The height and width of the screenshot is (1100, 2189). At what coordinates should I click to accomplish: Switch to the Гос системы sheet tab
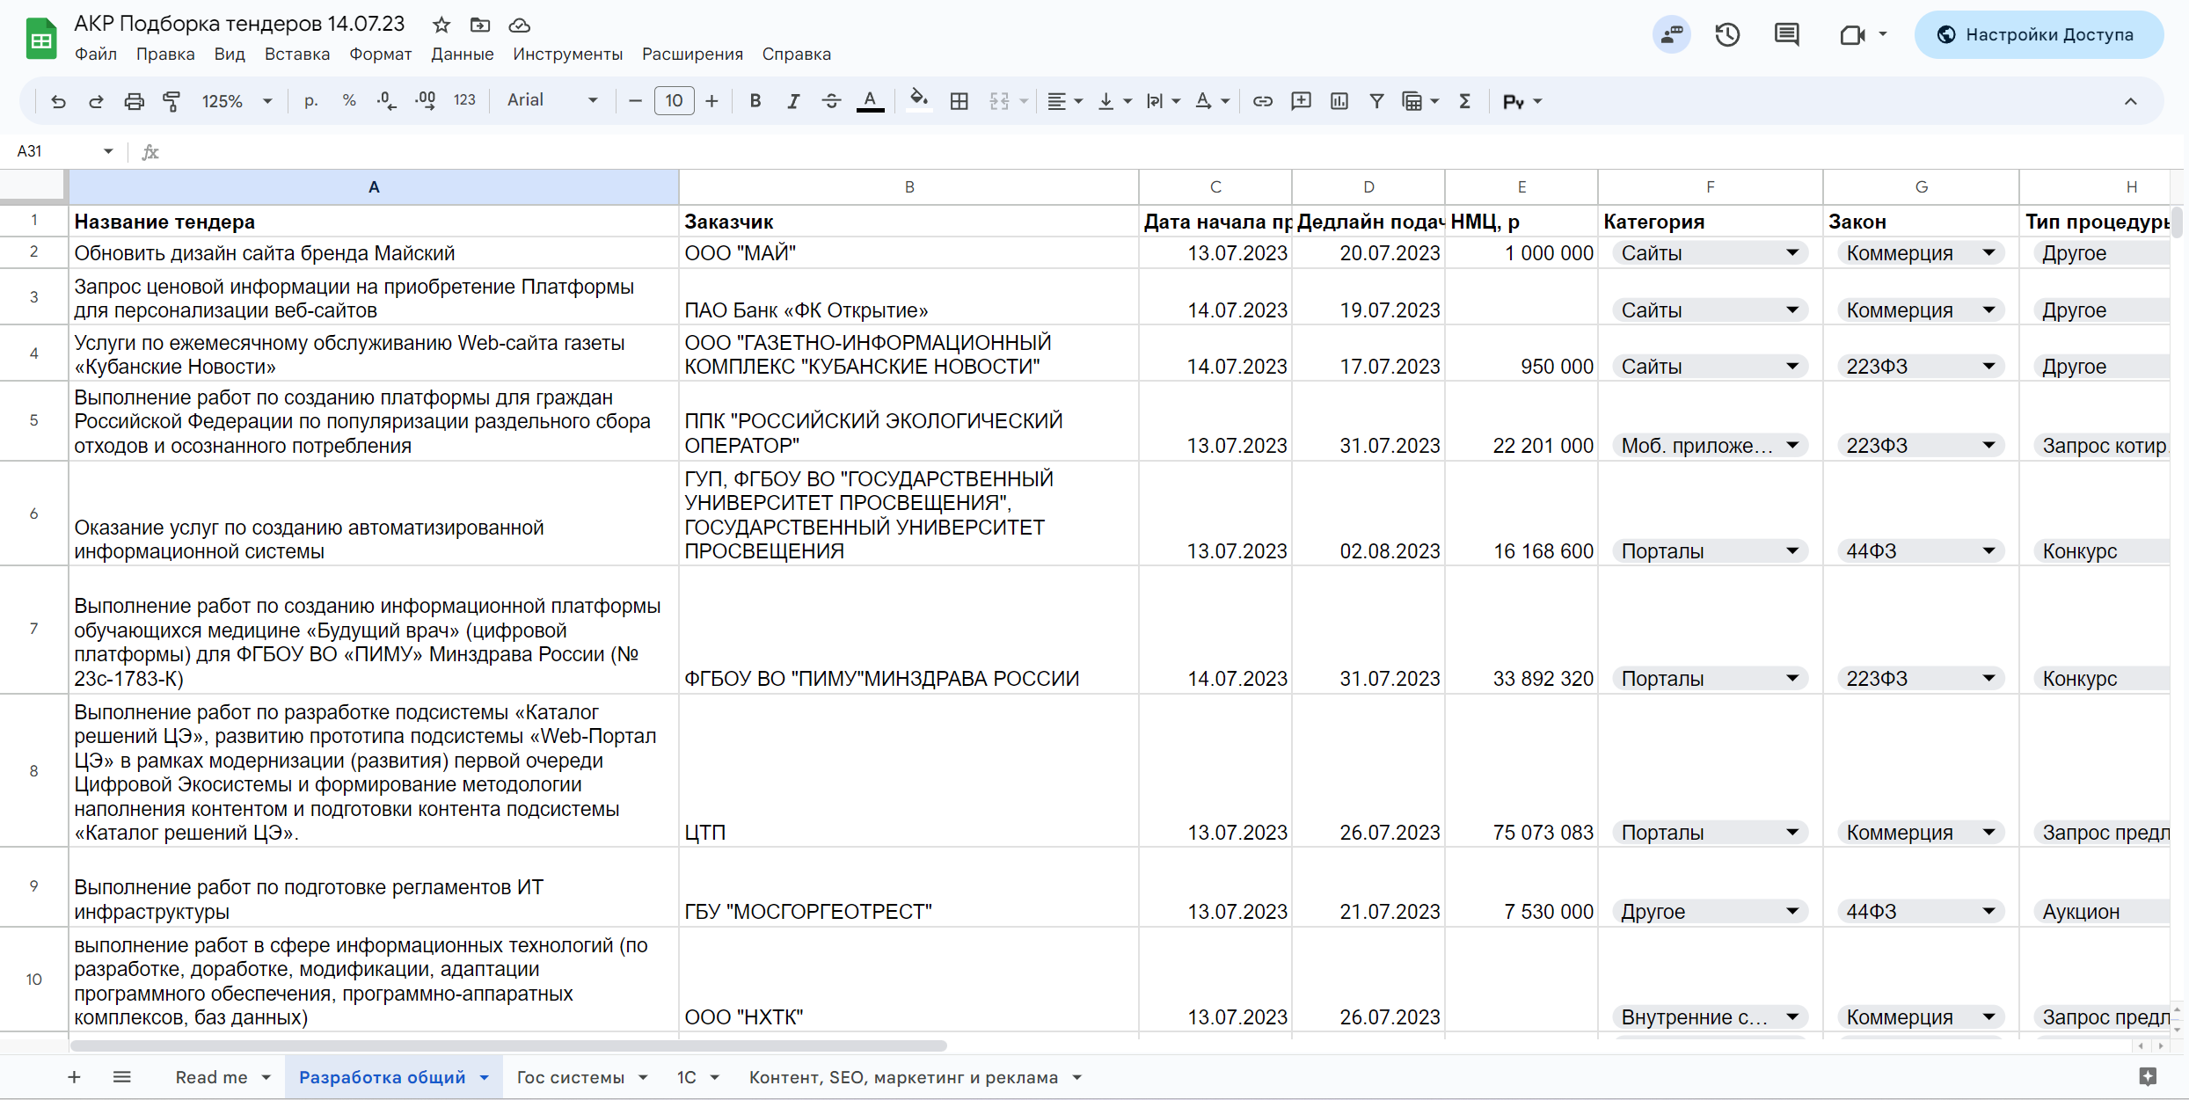point(570,1077)
